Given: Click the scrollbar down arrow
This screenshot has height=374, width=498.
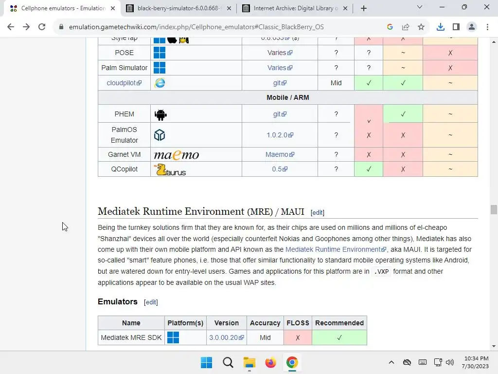Looking at the screenshot, I should click(x=494, y=346).
